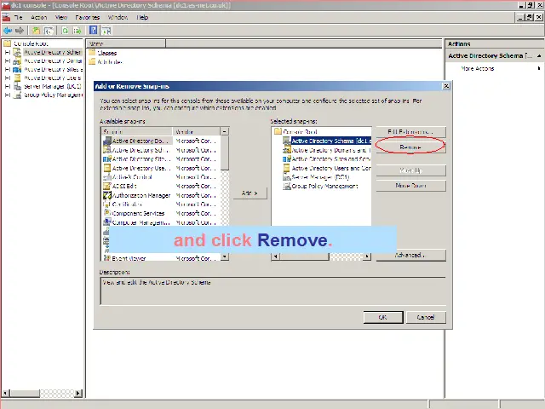Open the Classes folder icon
The height and width of the screenshot is (409, 545).
click(92, 53)
